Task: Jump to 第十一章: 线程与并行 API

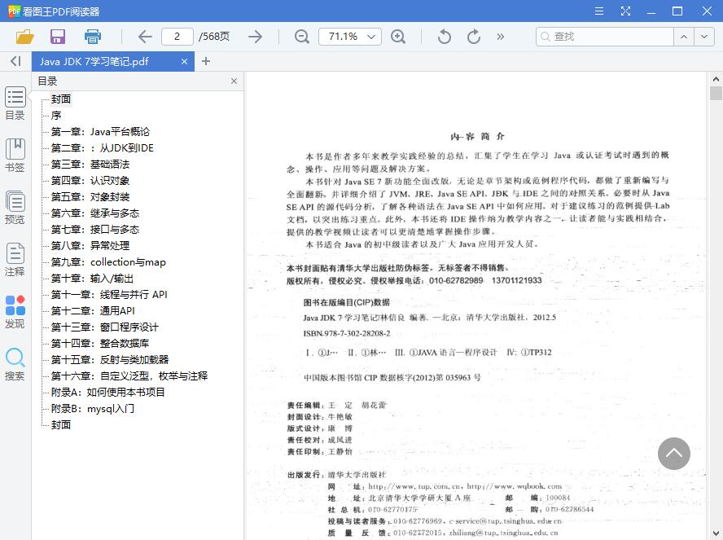Action: 109,294
